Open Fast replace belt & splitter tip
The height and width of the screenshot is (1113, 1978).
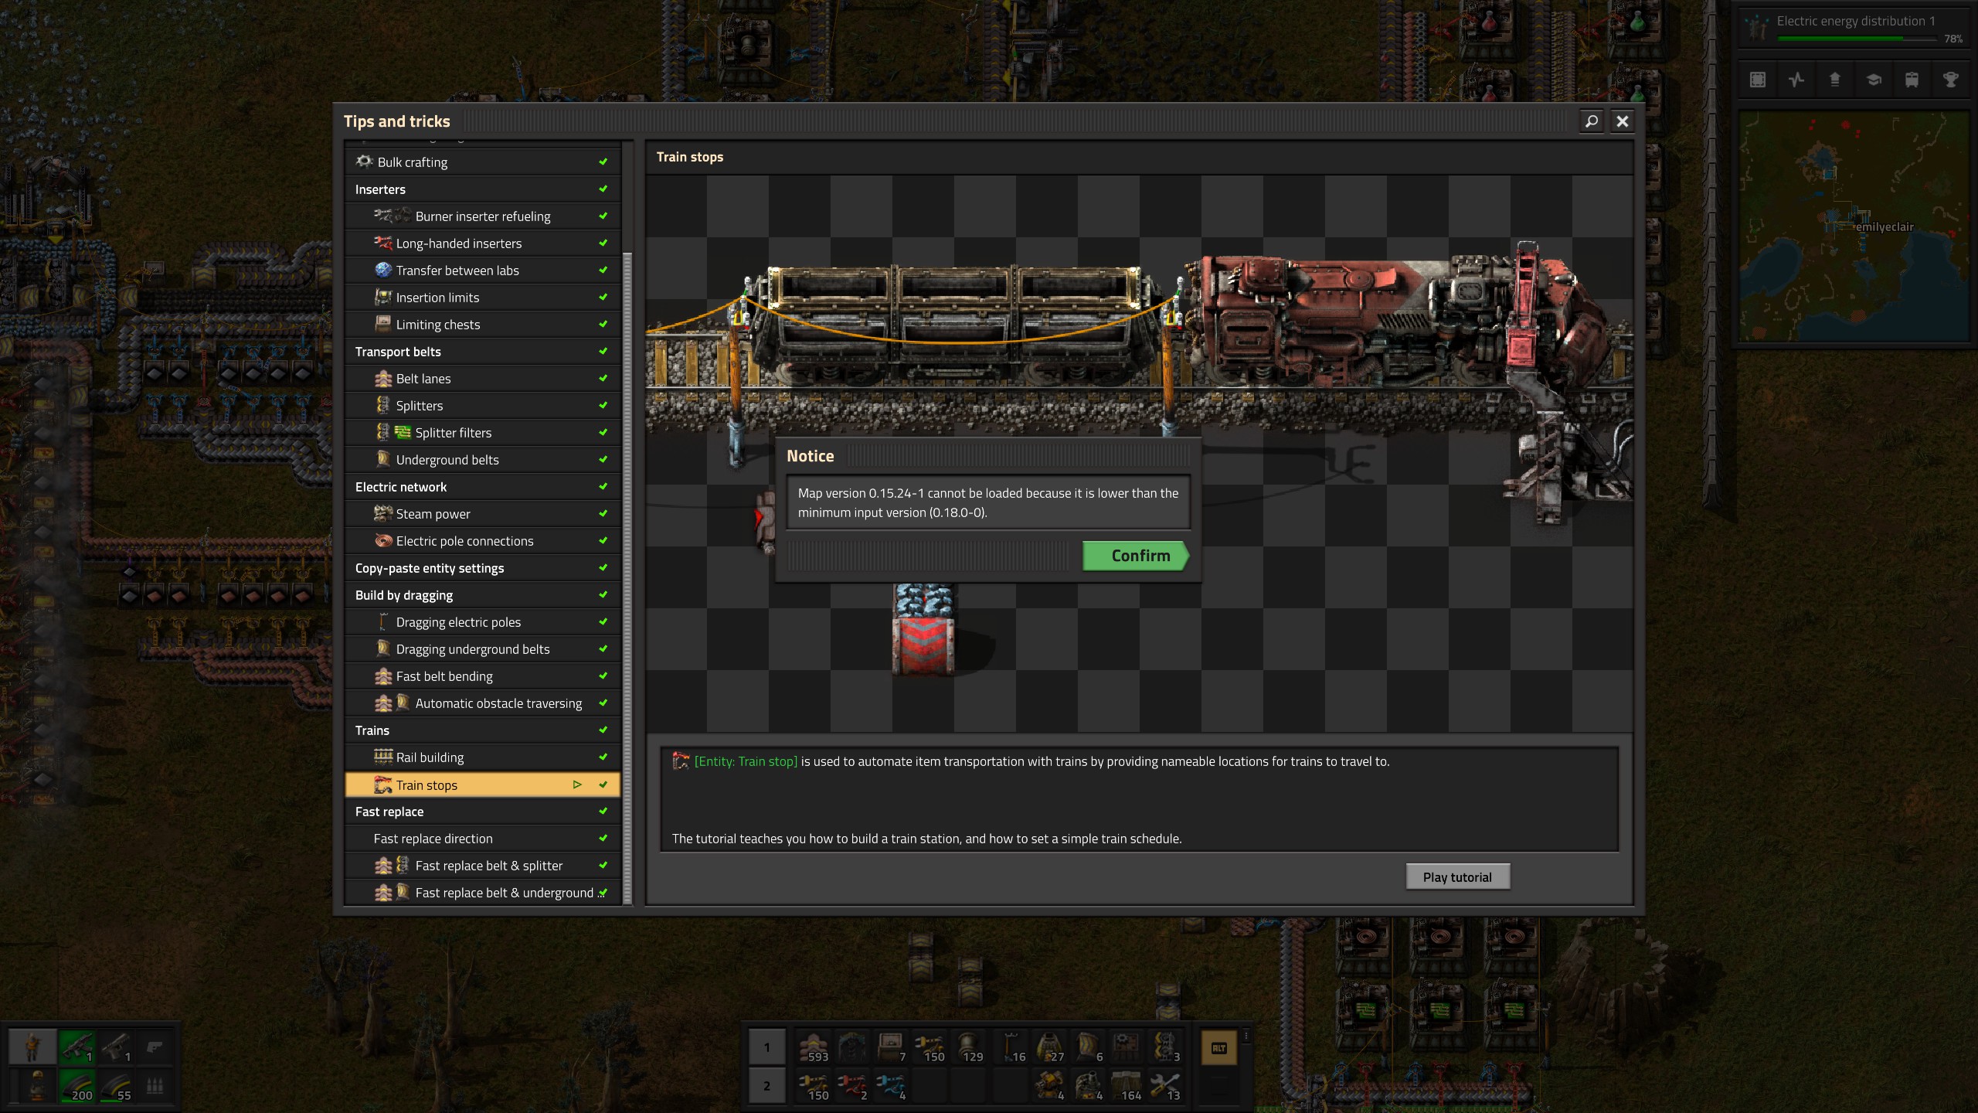point(482,866)
